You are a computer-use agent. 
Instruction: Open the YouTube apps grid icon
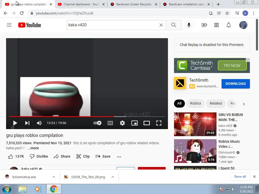217,25
